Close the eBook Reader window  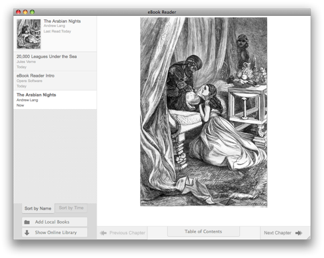pyautogui.click(x=19, y=12)
